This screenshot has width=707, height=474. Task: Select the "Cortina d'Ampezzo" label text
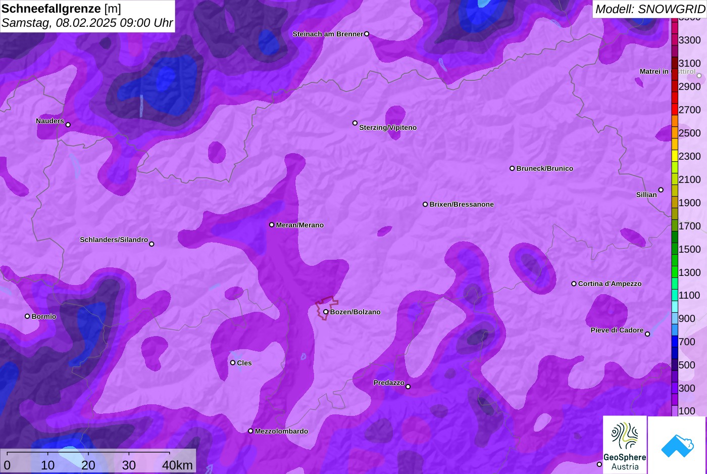[x=610, y=283]
